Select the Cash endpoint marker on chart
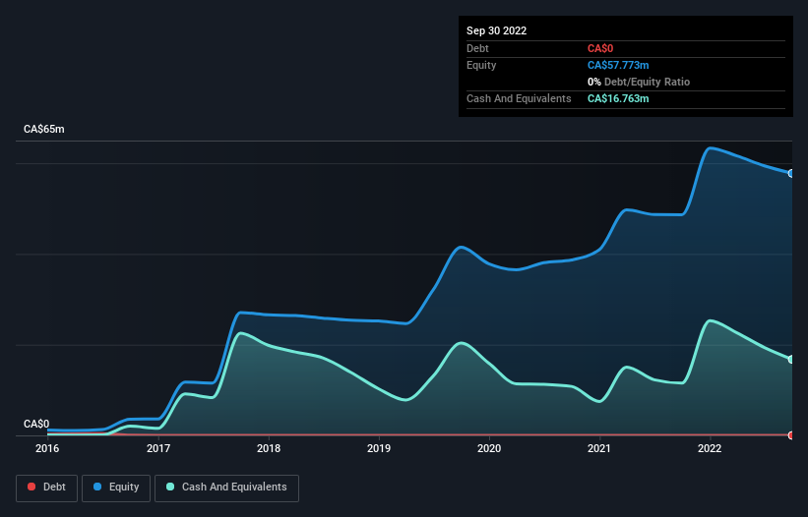Screen dimensions: 808x517 pos(791,359)
